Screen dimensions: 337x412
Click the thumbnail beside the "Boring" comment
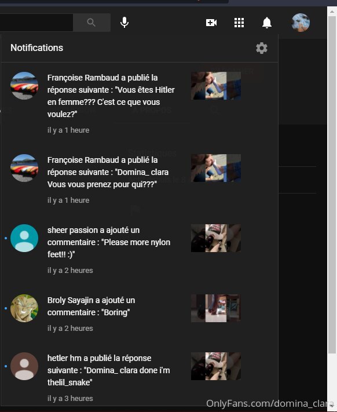pos(216,308)
